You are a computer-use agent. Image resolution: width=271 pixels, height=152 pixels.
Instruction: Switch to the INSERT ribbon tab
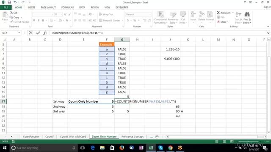click(x=31, y=8)
